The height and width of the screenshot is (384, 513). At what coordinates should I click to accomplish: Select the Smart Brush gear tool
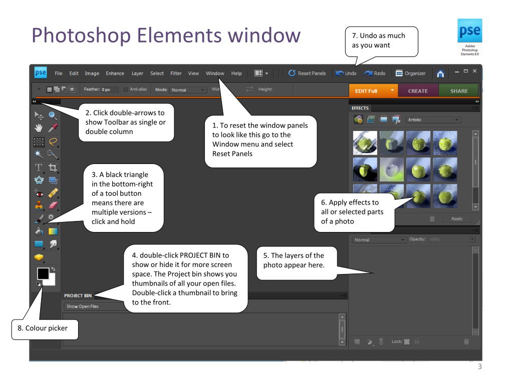(51, 217)
